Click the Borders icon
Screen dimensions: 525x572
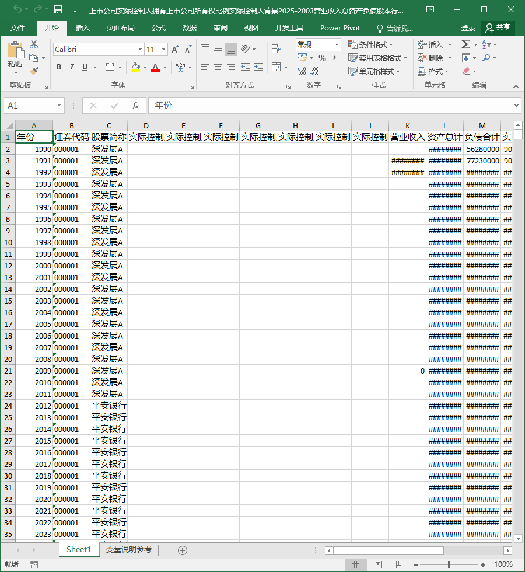pyautogui.click(x=110, y=67)
